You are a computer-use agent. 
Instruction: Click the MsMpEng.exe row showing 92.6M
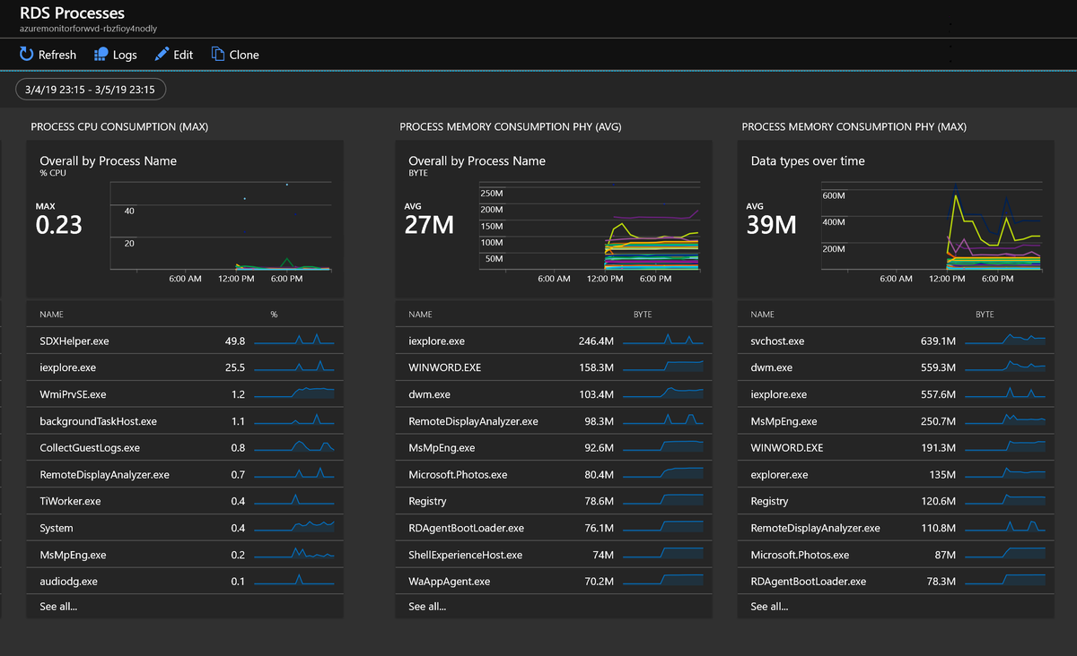[554, 448]
